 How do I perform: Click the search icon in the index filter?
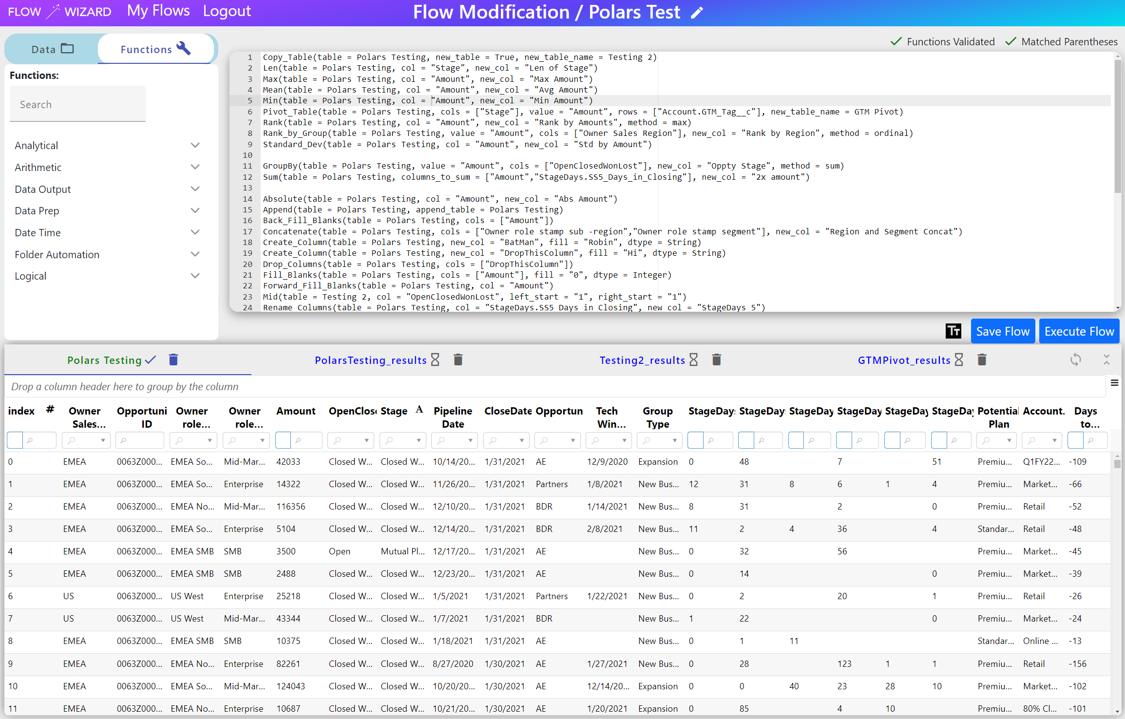tap(30, 440)
